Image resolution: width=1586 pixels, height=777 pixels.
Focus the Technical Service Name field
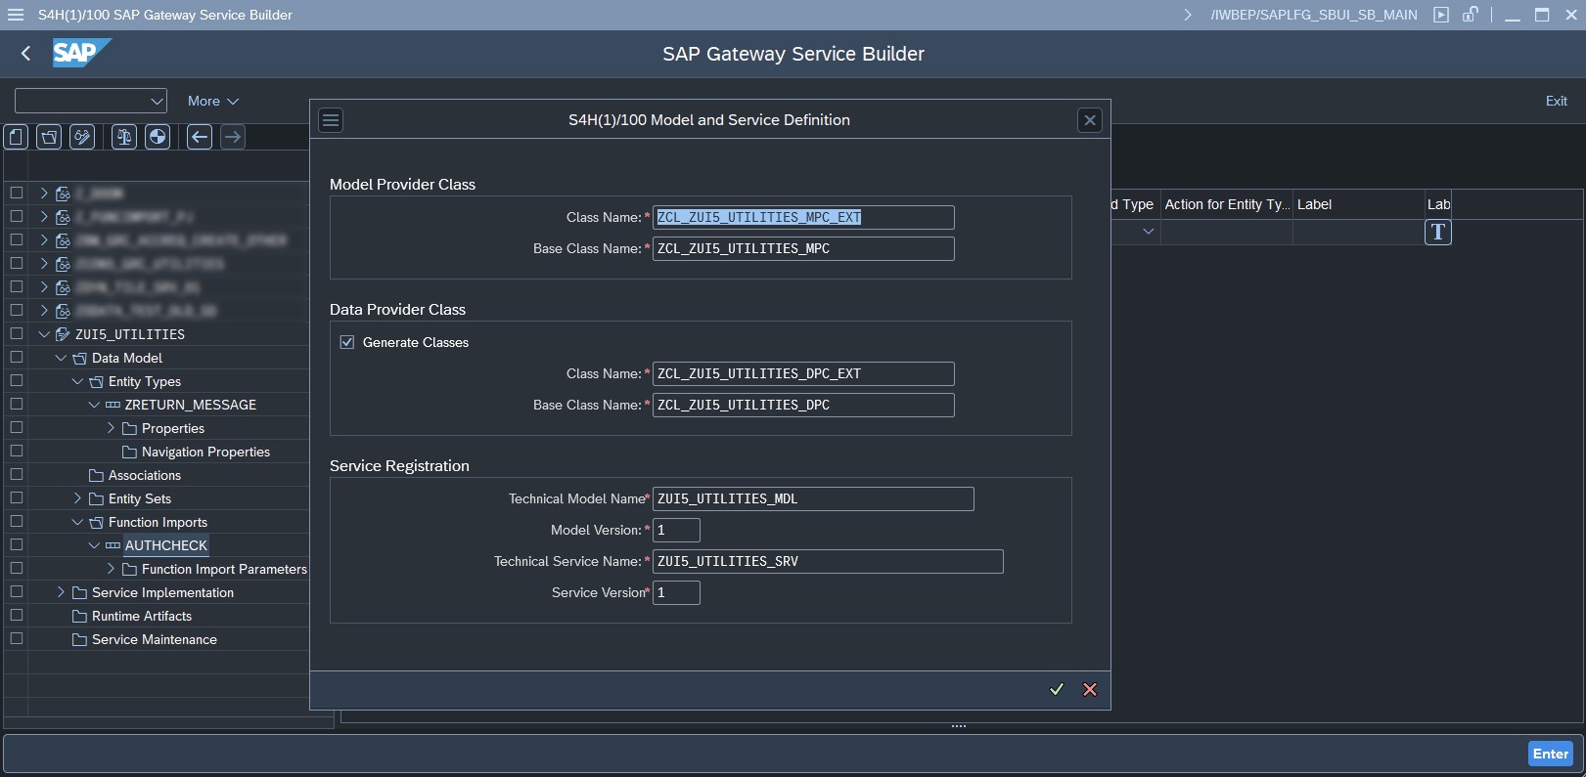click(x=828, y=561)
